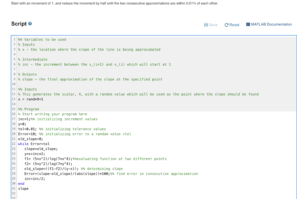Click the editor's right scrollbar
The width and height of the screenshot is (297, 199).
295,116
